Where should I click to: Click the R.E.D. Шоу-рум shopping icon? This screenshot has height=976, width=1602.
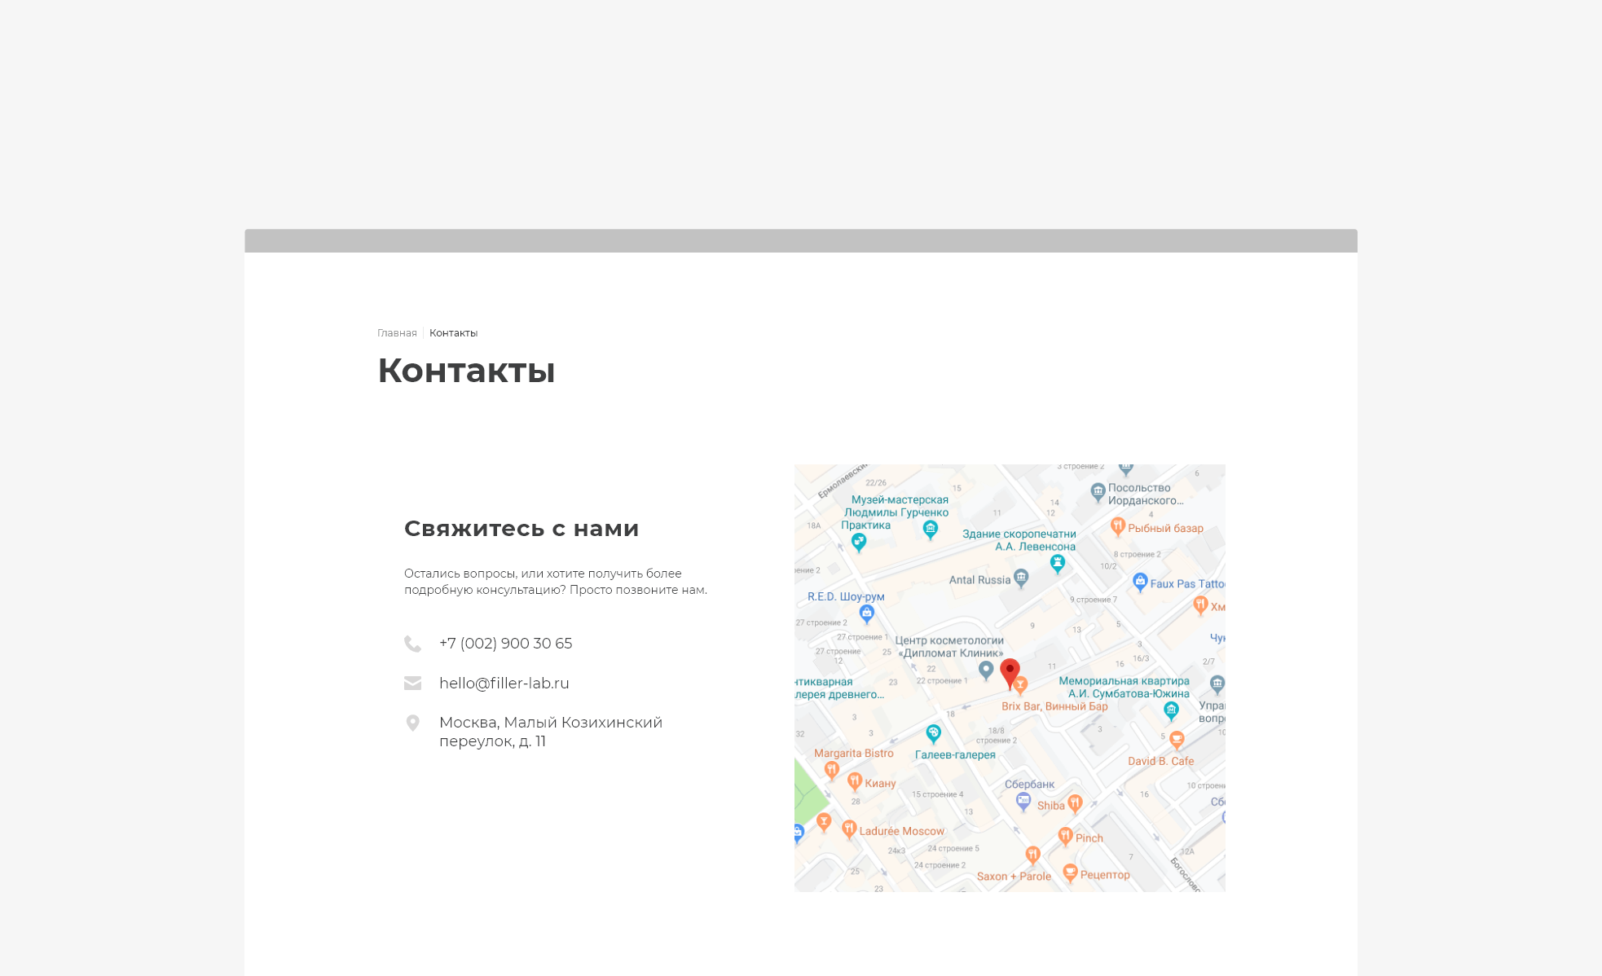(867, 613)
